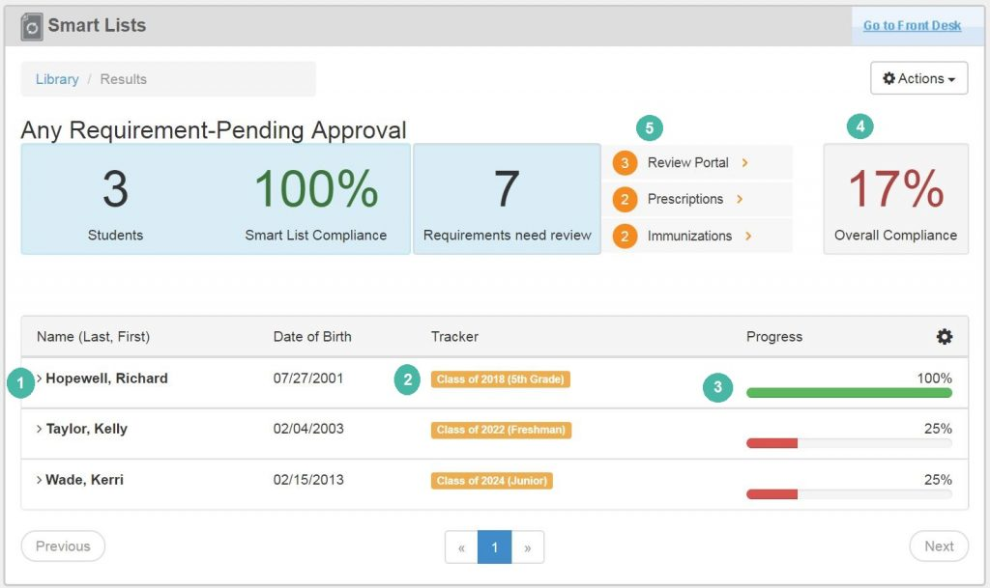
Task: Click the orange count badge beside Prescriptions
Action: tap(625, 200)
